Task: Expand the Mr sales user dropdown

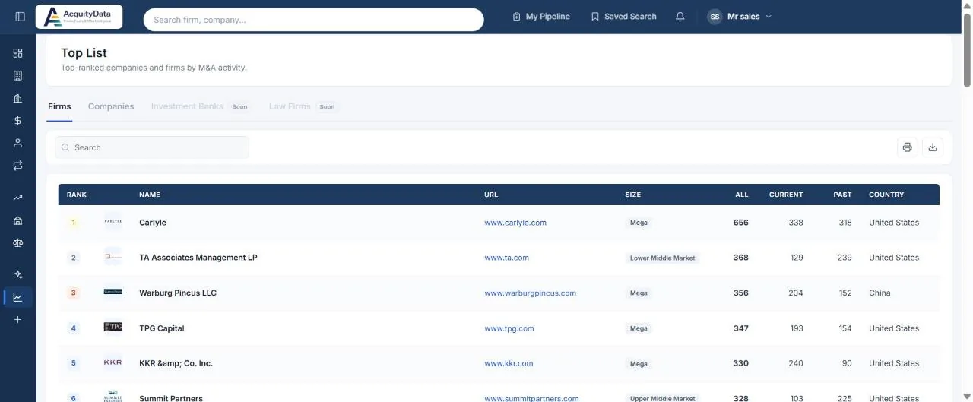Action: click(x=740, y=17)
